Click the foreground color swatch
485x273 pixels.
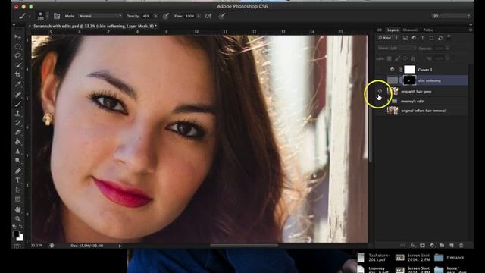tap(16, 234)
